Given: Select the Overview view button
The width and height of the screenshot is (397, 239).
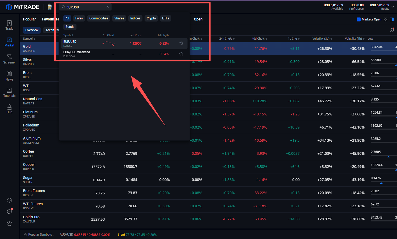Looking at the screenshot, I should (x=32, y=30).
